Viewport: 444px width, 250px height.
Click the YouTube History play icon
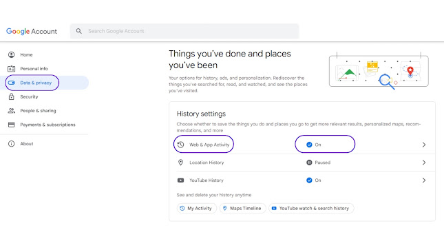pos(180,180)
